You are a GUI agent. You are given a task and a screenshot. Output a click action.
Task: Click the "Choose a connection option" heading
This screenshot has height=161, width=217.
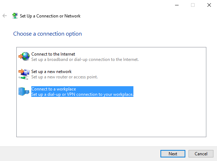(x=47, y=34)
